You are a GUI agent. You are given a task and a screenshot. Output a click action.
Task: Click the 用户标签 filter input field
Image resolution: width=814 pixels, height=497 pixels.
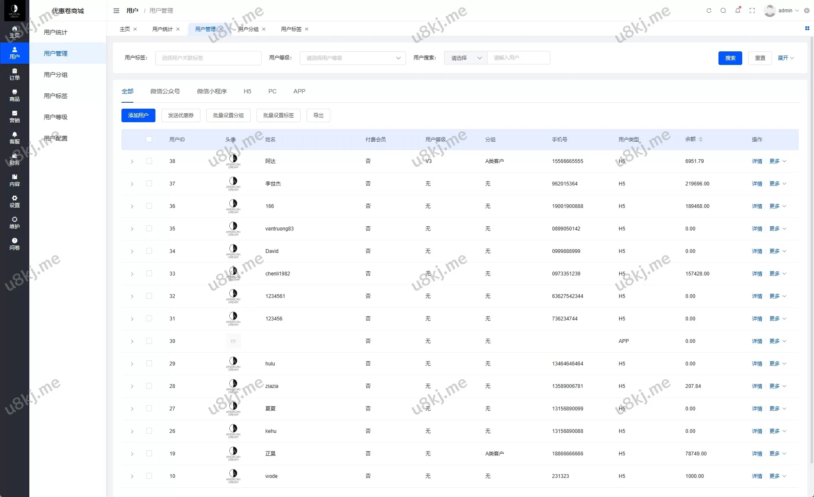(x=208, y=58)
